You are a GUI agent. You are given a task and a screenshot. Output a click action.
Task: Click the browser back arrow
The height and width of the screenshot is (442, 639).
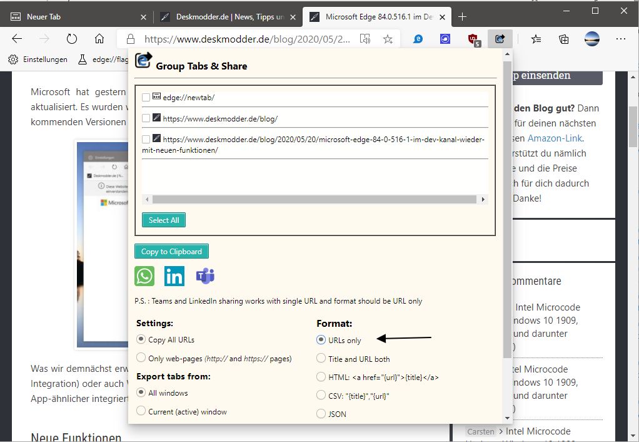coord(17,39)
